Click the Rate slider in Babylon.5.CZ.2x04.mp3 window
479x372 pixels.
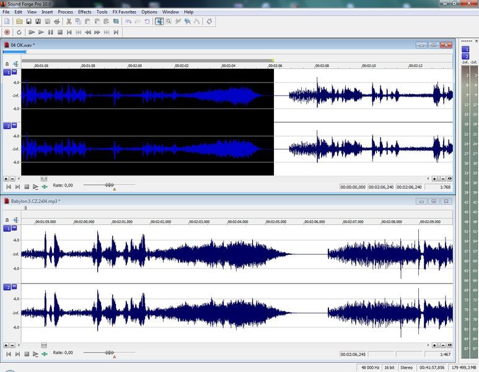click(109, 352)
